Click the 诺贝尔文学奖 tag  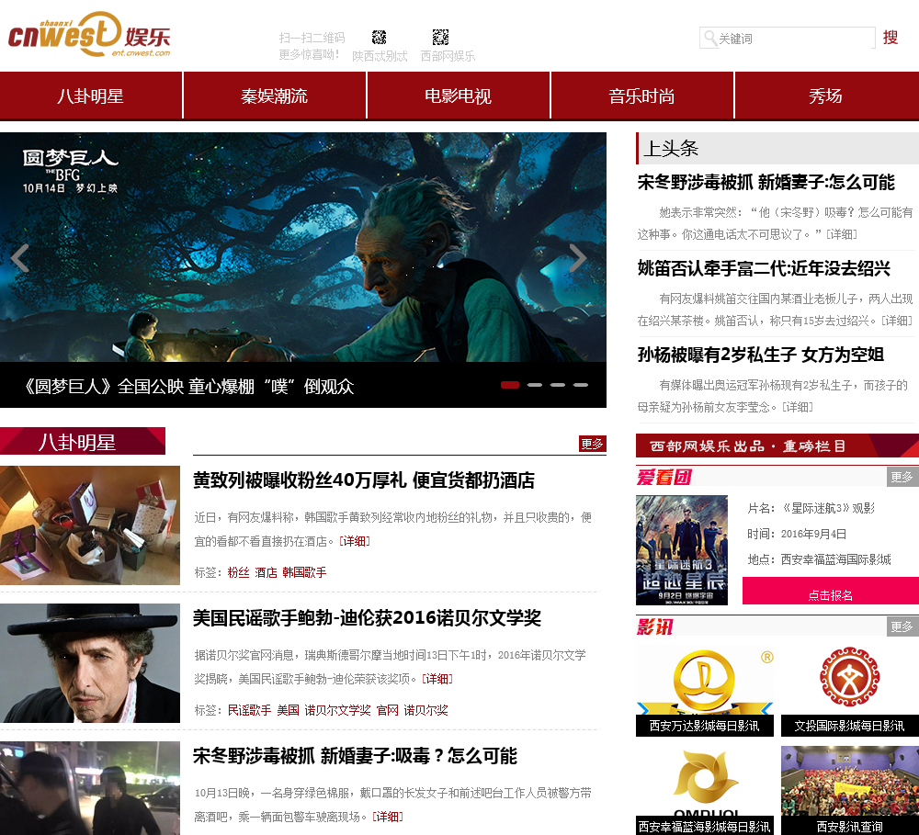point(337,709)
